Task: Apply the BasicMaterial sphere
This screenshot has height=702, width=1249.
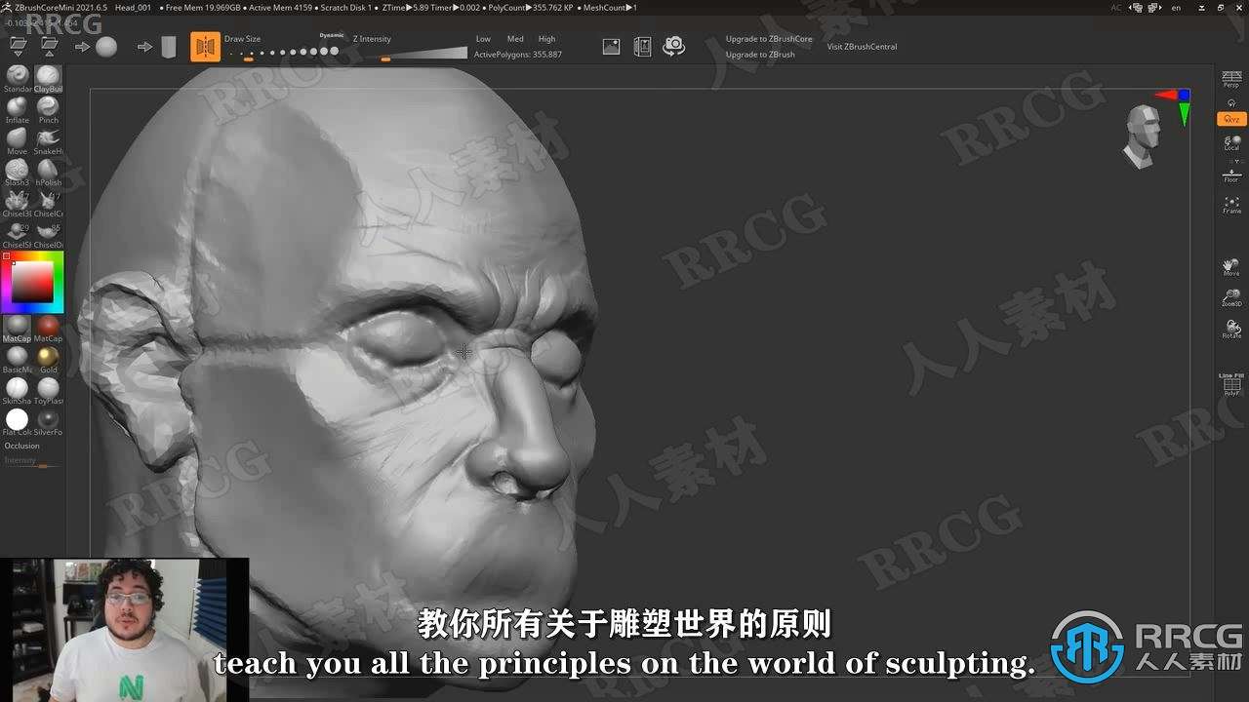Action: (18, 360)
